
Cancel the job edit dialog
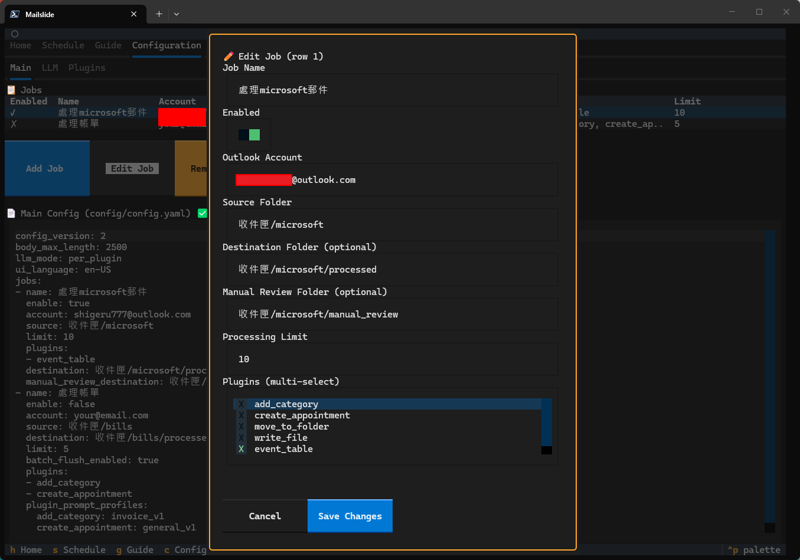(x=264, y=516)
